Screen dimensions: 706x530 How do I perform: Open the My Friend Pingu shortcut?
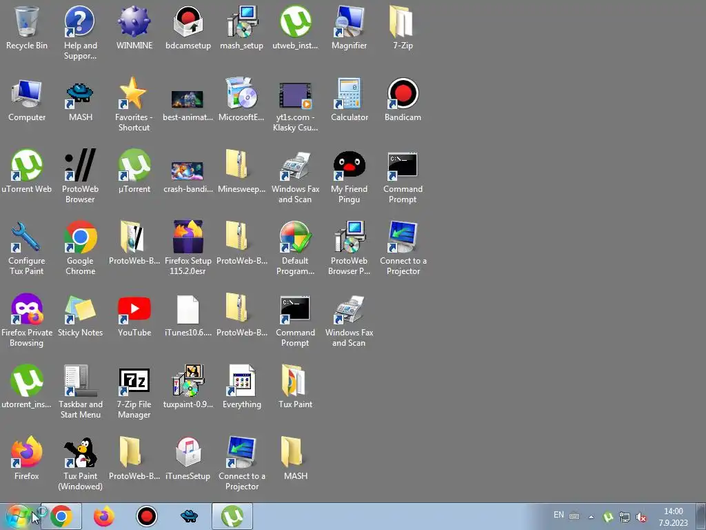350,176
